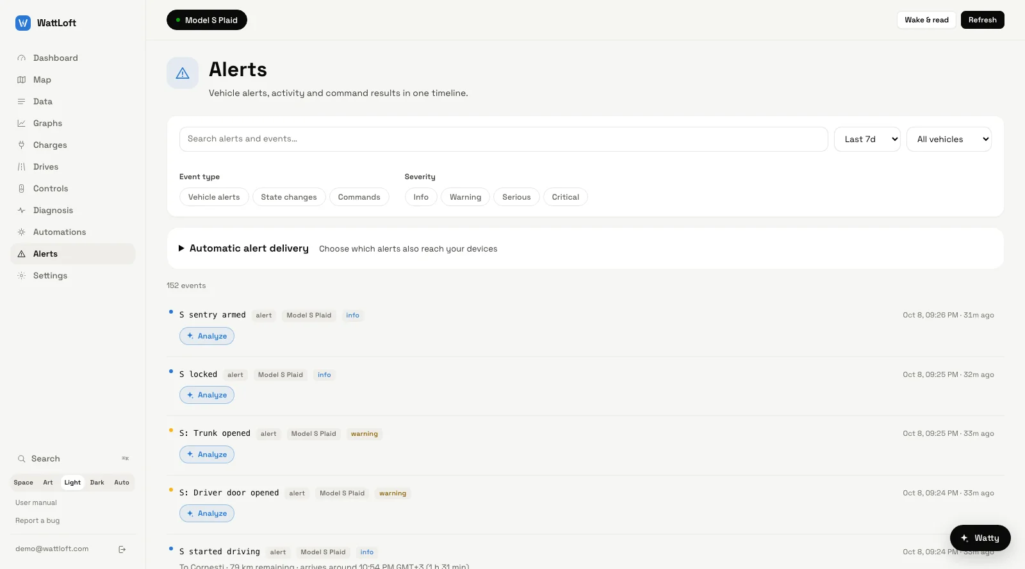
Task: Click the alert tag on S sentry armed
Action: [x=264, y=316]
